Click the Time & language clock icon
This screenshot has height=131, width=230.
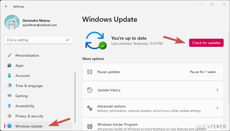(x=9, y=86)
